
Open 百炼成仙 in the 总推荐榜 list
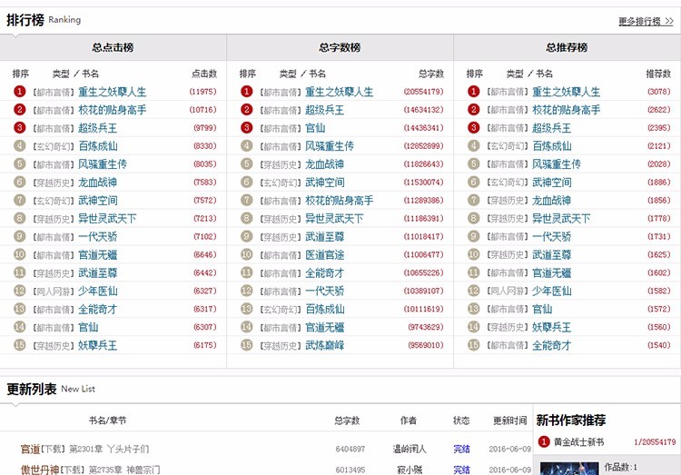click(552, 146)
